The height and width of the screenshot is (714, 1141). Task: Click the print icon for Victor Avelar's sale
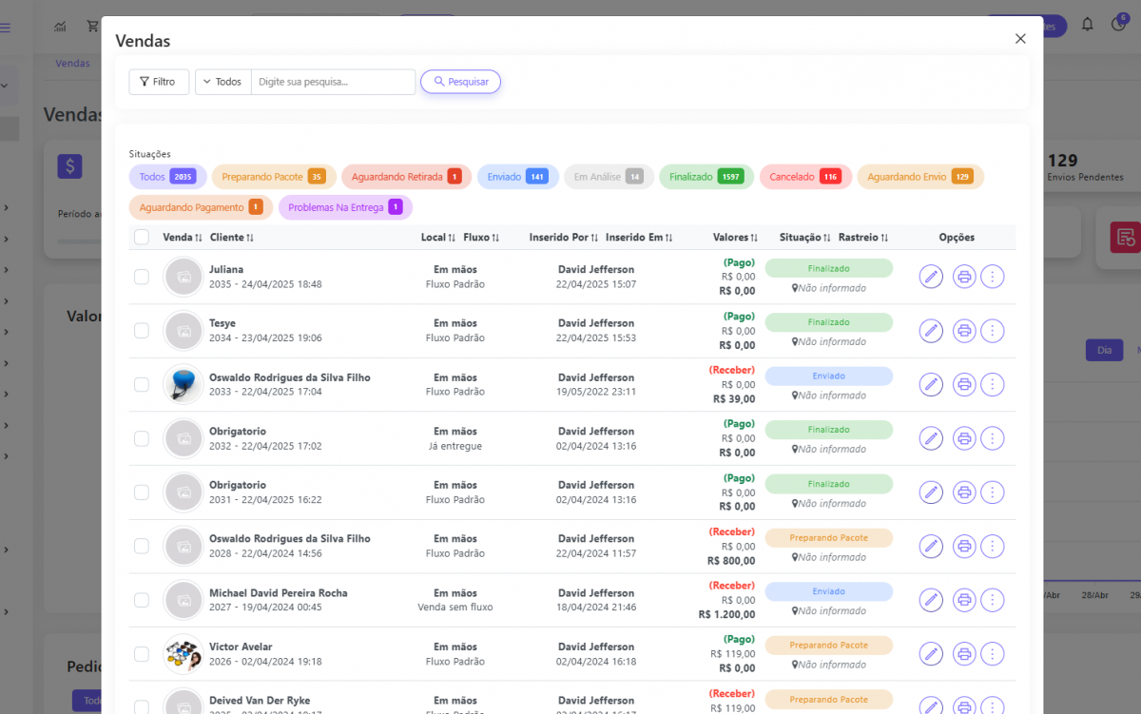[x=964, y=654]
